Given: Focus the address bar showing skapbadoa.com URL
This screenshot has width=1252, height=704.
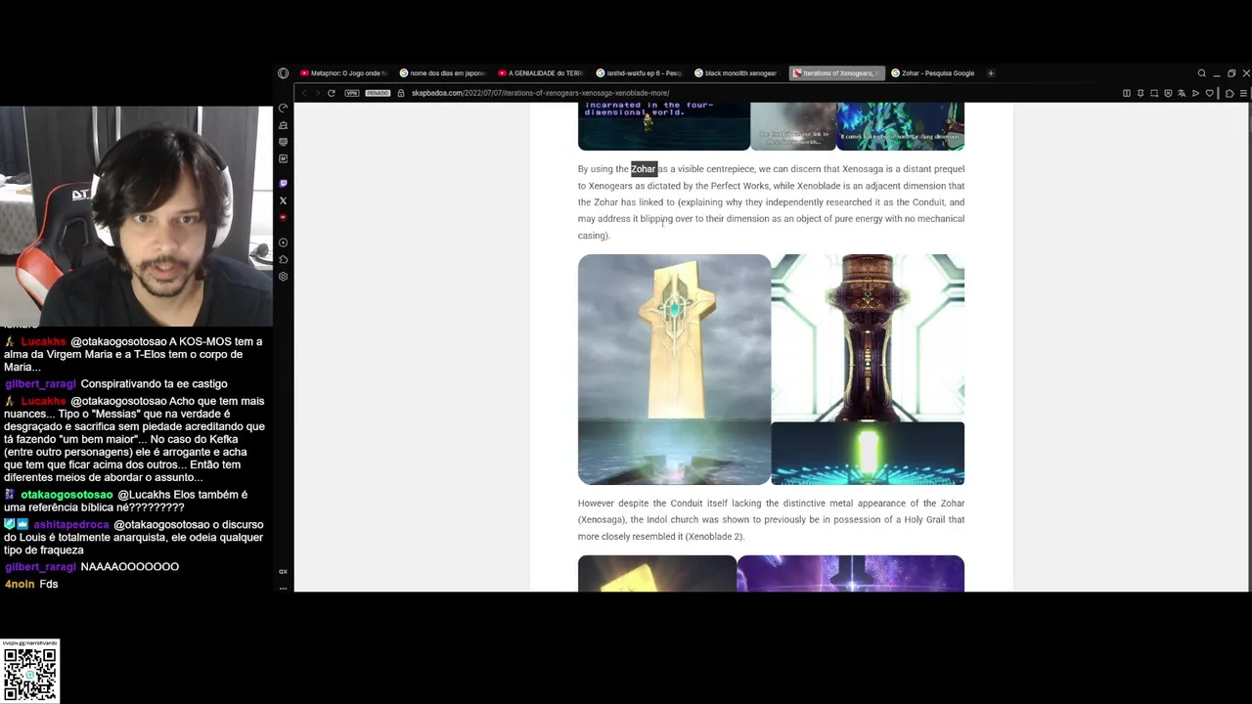Looking at the screenshot, I should point(540,93).
